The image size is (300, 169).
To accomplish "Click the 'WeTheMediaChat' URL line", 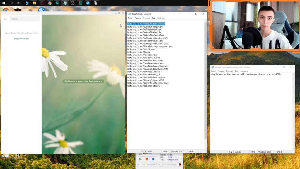I will point(144,30).
